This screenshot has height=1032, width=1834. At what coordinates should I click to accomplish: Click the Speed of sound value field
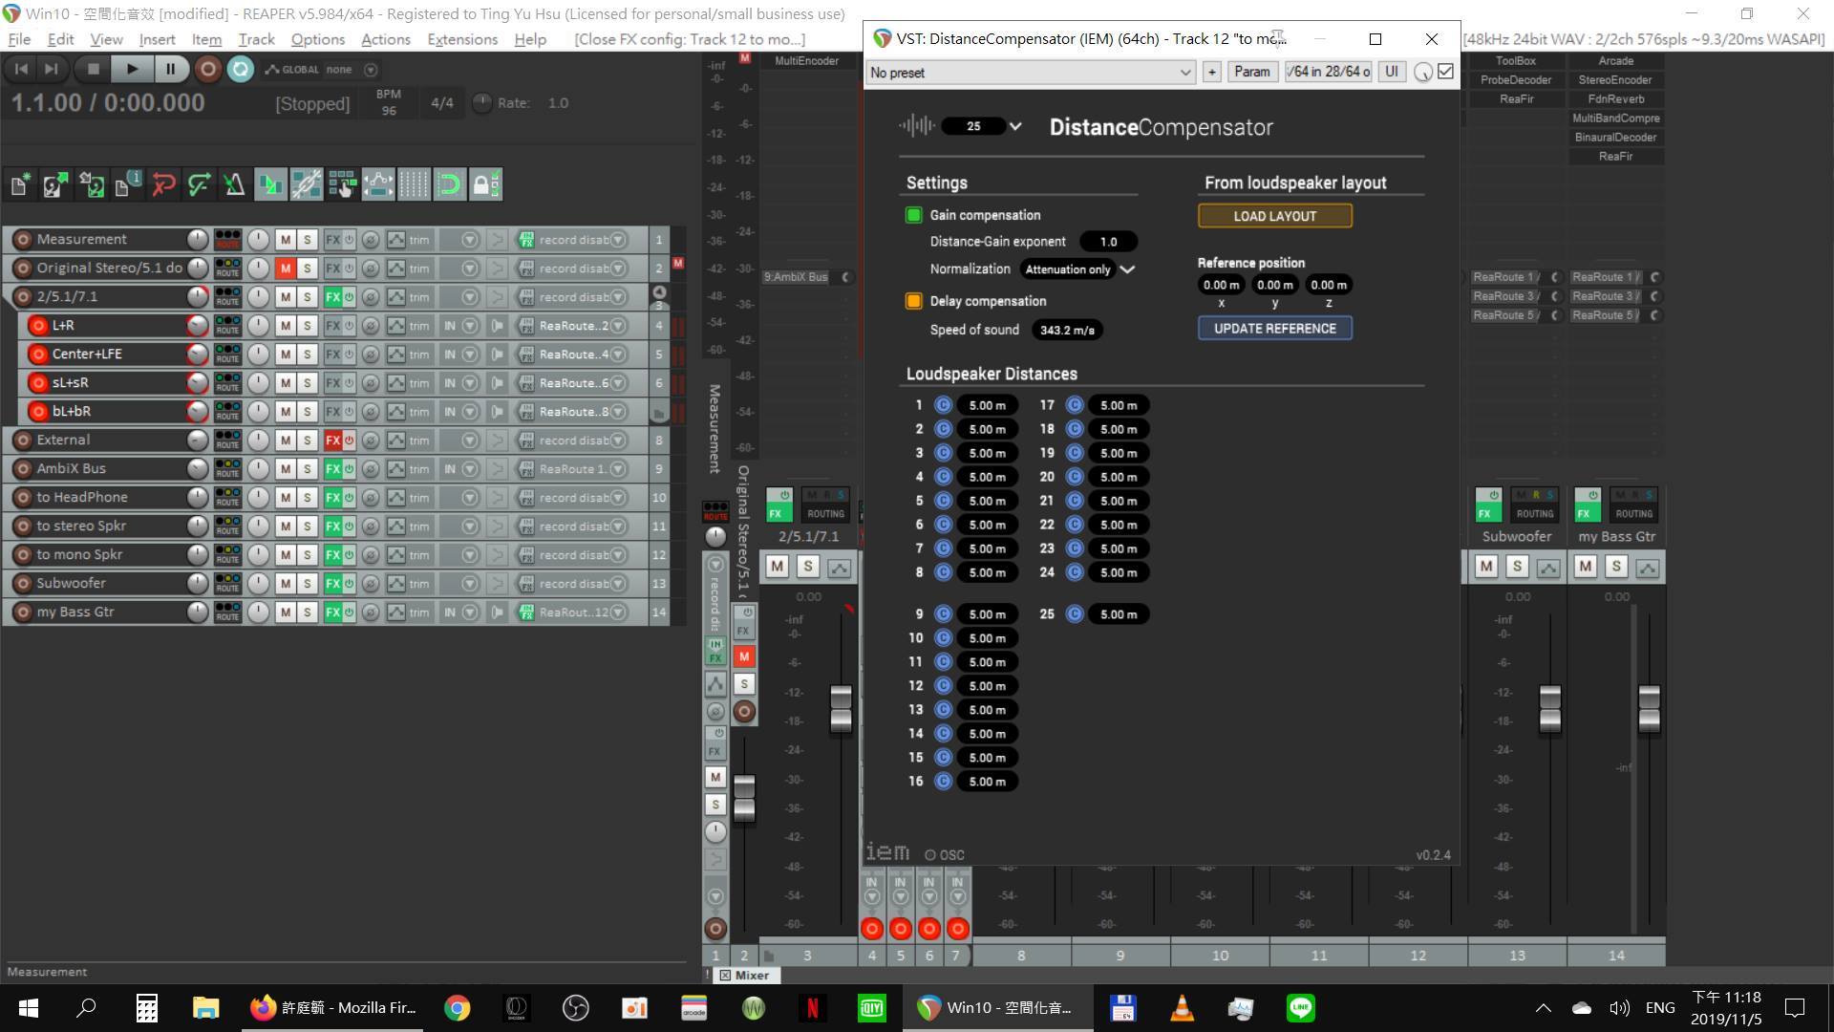(1067, 330)
